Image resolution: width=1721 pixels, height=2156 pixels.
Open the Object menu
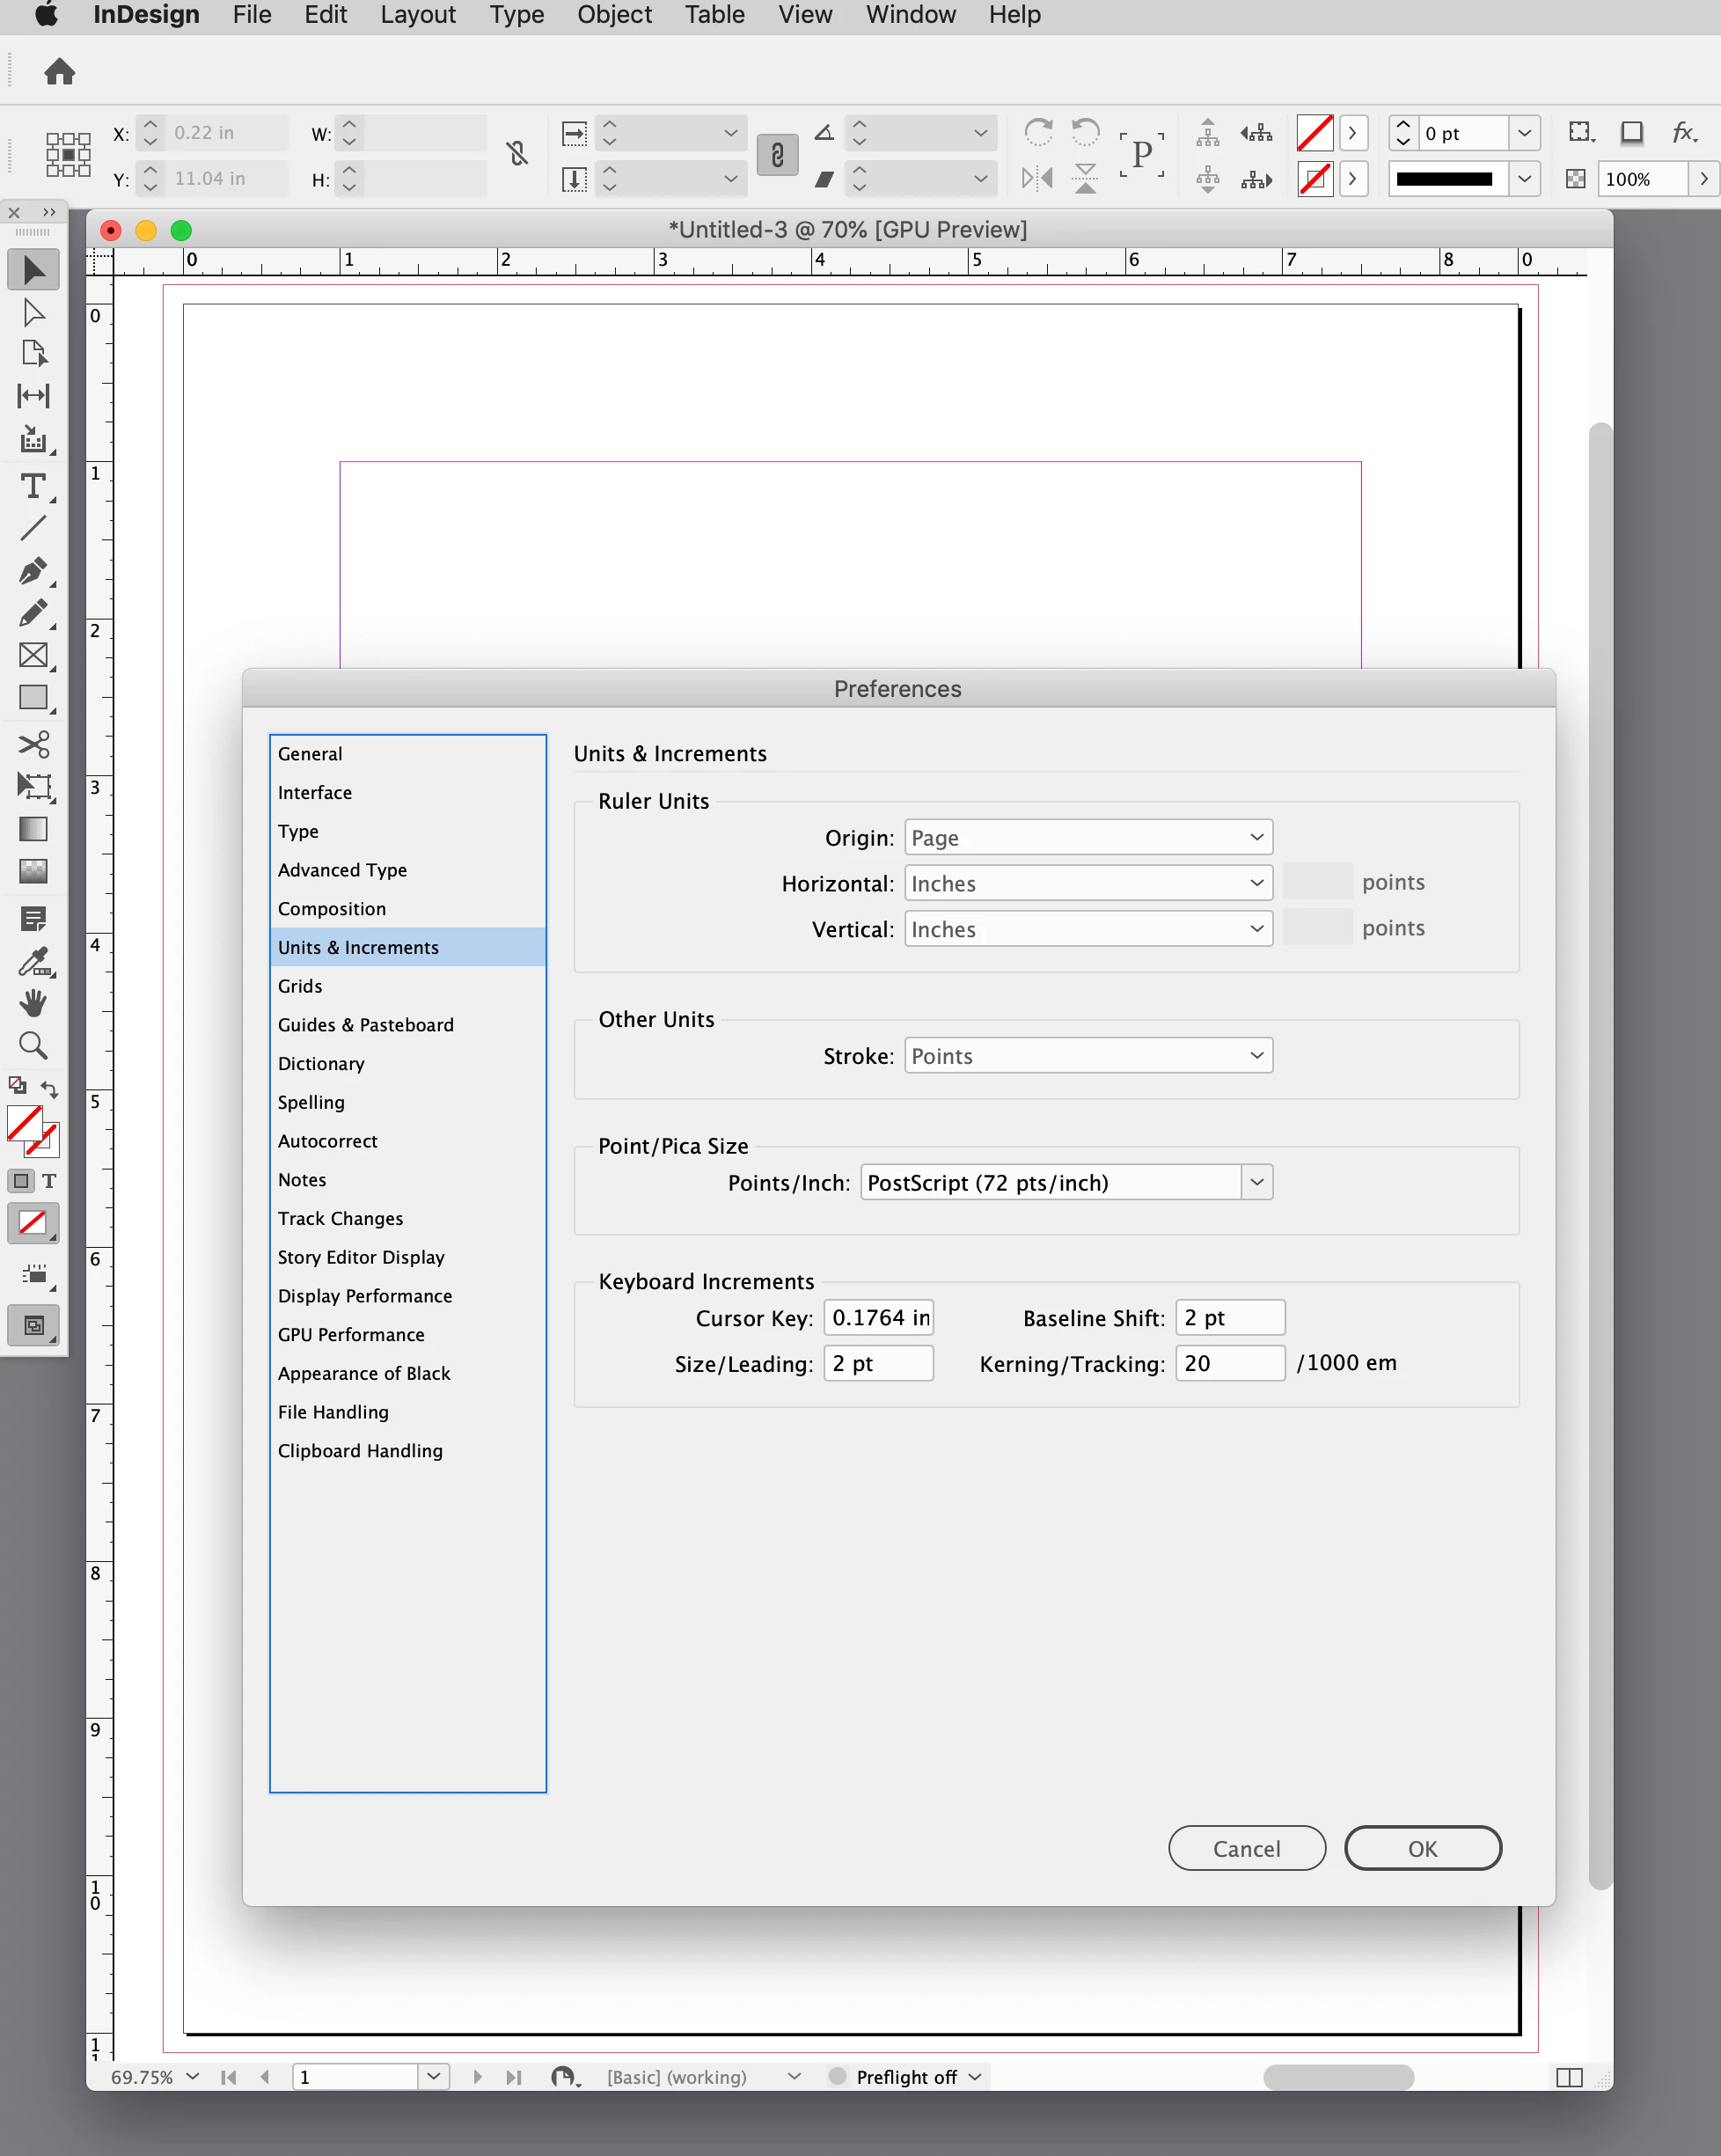point(613,15)
